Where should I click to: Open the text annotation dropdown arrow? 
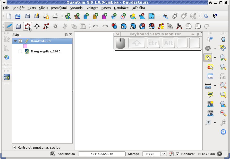(x=215, y=123)
